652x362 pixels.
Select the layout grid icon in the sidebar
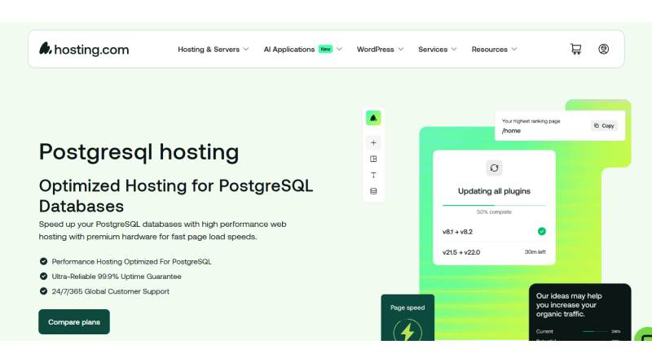point(373,159)
